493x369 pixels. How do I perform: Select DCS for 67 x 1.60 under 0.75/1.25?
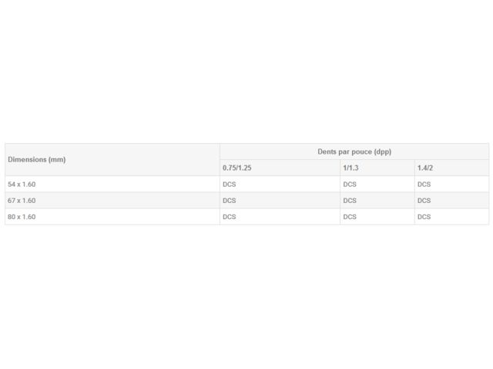pyautogui.click(x=230, y=201)
